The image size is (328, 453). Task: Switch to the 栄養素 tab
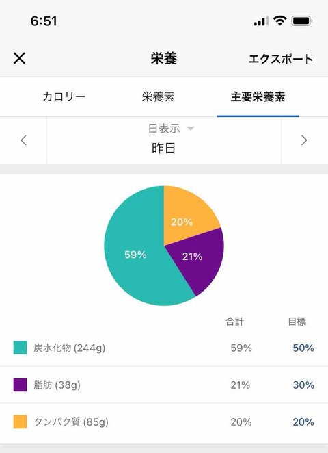tap(158, 96)
